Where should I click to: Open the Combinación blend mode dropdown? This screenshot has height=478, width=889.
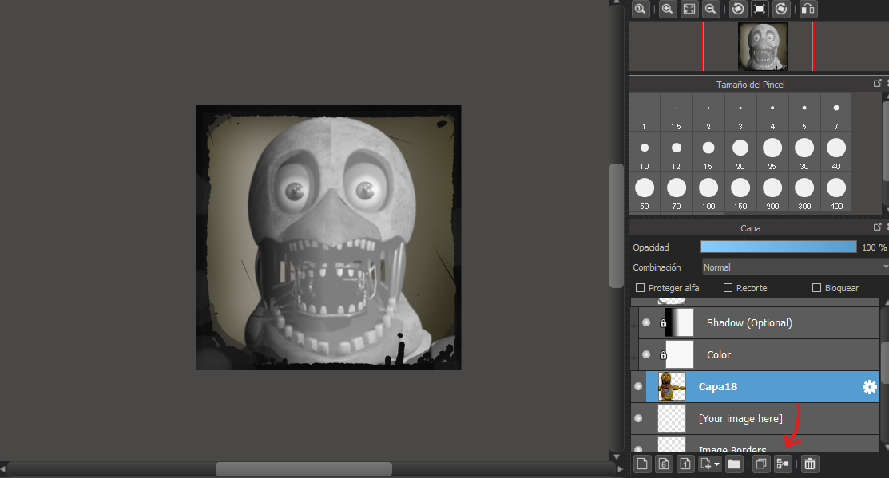pos(795,267)
